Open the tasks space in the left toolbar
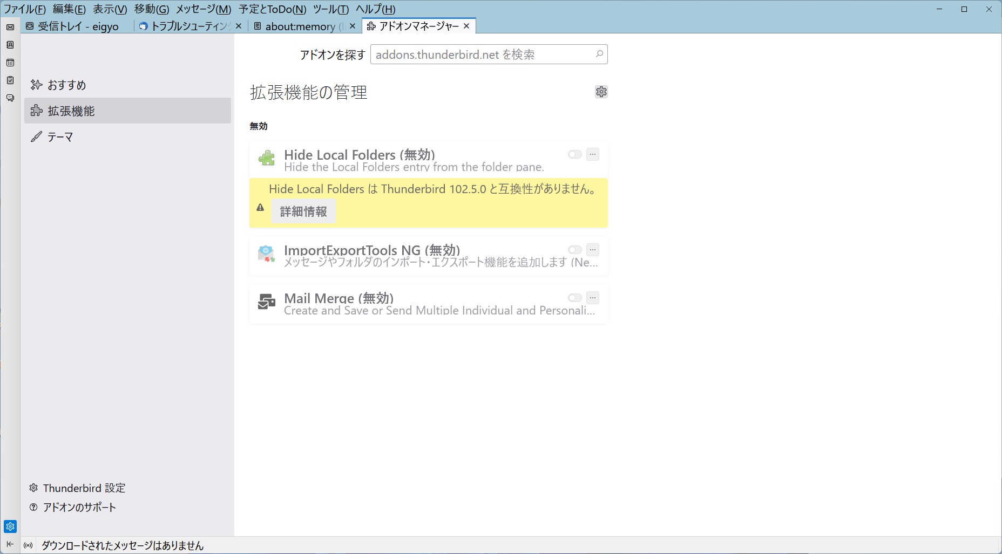 coord(10,80)
